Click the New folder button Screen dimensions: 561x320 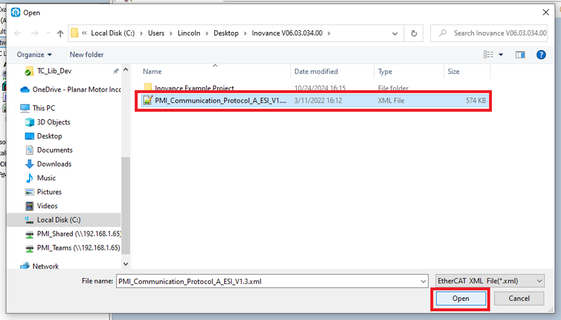pos(86,55)
